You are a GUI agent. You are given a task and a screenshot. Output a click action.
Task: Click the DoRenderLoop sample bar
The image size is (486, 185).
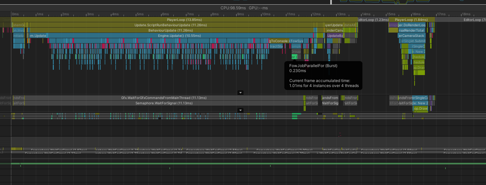(412, 25)
